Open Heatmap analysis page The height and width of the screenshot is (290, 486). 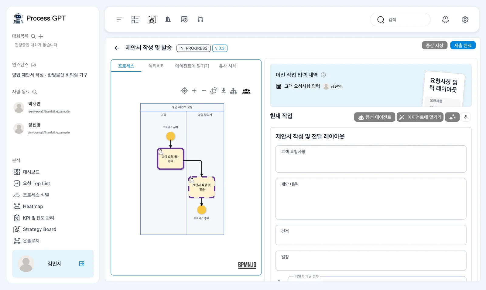point(29,207)
